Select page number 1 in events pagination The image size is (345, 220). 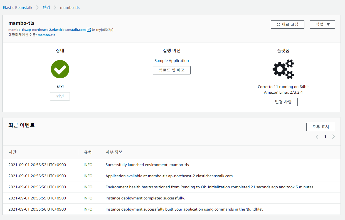(x=325, y=137)
